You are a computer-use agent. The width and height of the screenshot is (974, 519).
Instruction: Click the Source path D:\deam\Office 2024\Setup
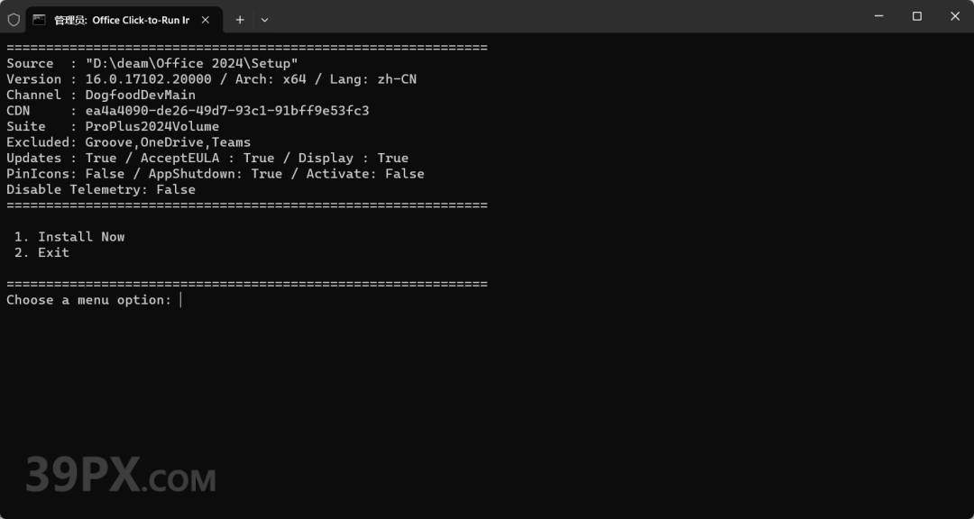point(191,63)
